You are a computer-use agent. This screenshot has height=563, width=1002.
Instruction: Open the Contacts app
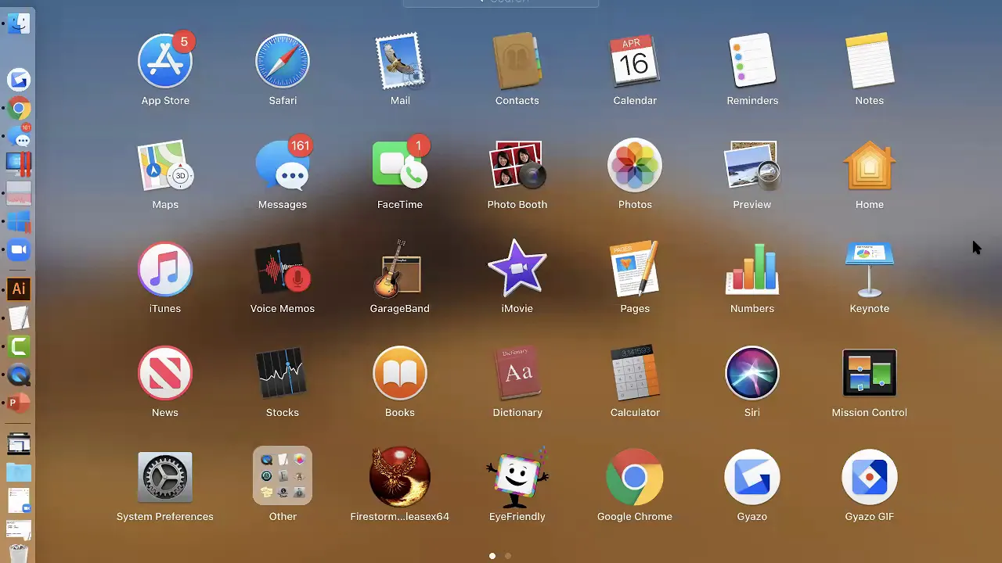click(x=517, y=61)
